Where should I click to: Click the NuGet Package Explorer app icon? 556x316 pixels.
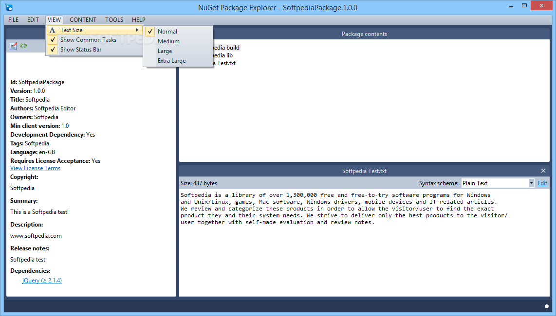(x=9, y=7)
